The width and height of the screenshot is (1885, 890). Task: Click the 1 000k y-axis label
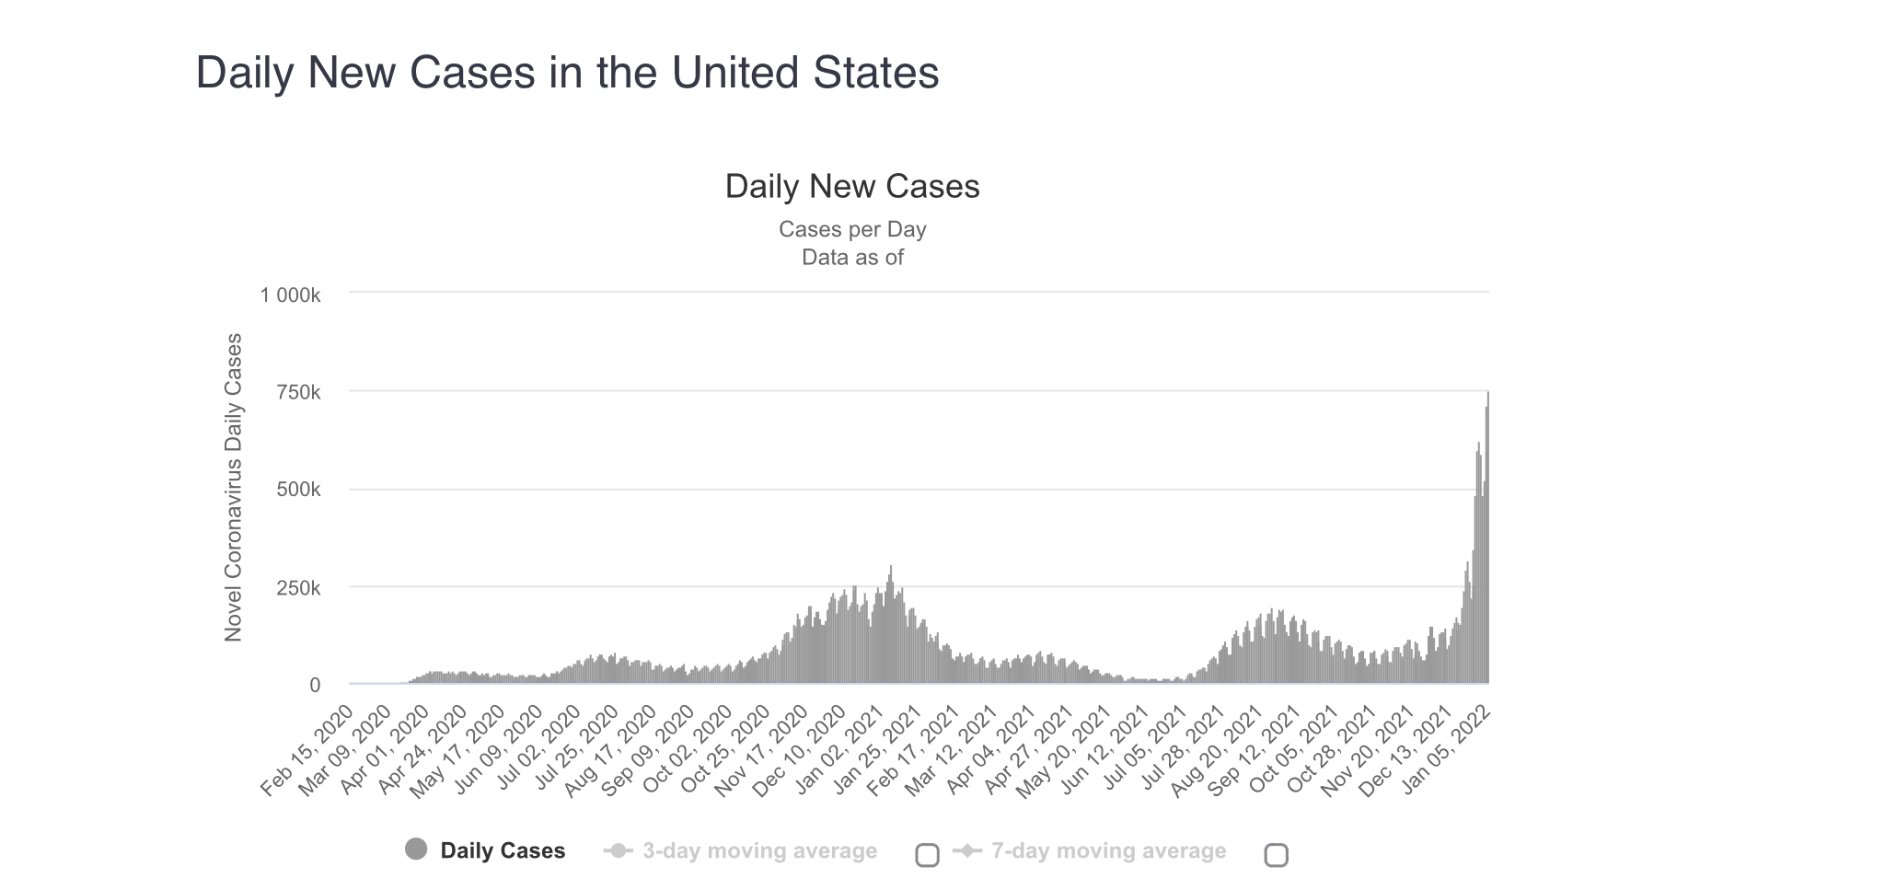(290, 295)
